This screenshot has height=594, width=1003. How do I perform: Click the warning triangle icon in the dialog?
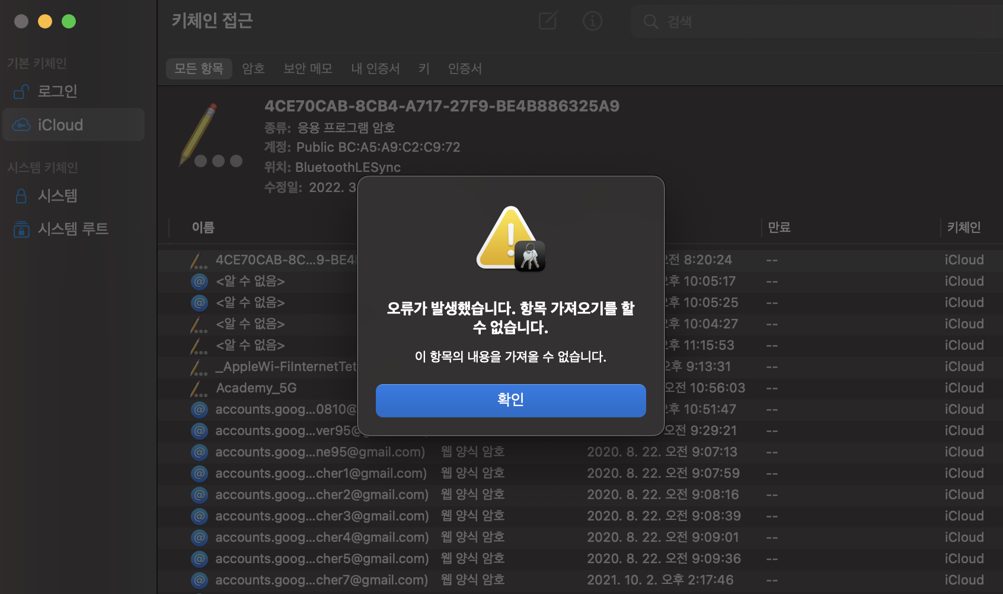[x=510, y=238]
